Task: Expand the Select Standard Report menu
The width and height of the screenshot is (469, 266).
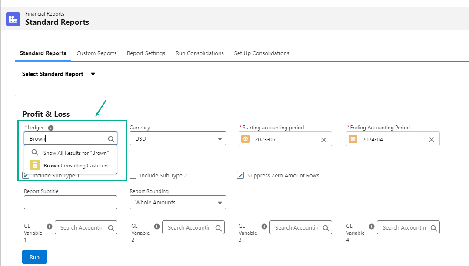Action: (x=93, y=74)
